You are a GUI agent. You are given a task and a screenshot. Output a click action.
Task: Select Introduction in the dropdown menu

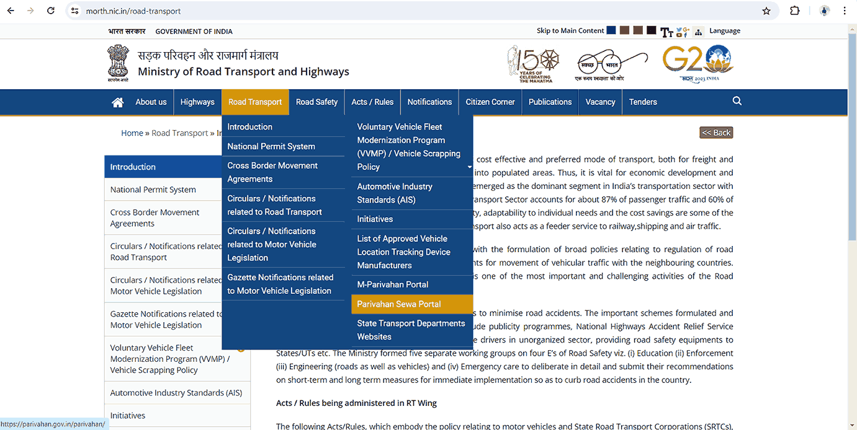(x=283, y=127)
